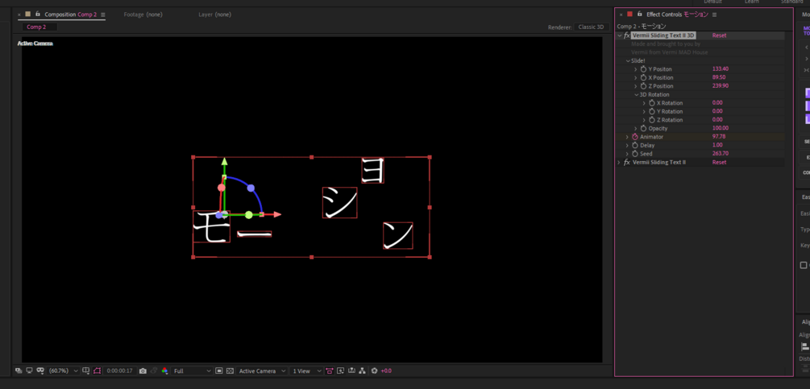
Task: Click the Seed value 263.70
Action: 720,154
